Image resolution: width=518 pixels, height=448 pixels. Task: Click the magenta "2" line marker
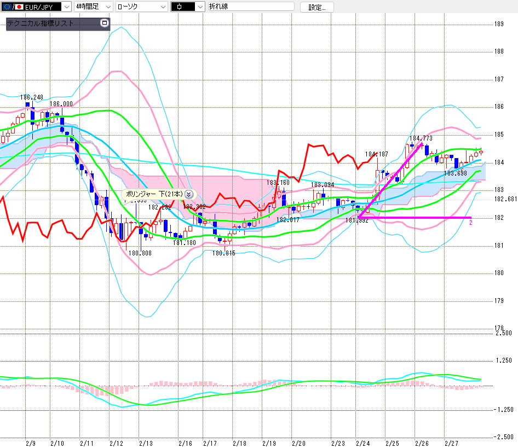point(471,223)
